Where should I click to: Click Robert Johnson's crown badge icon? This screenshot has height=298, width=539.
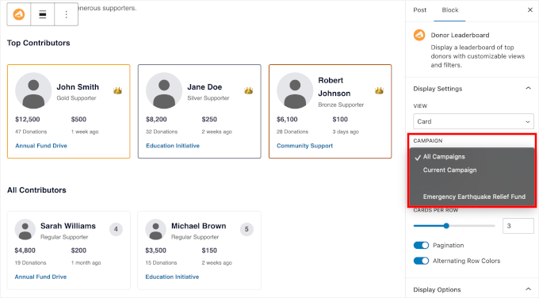click(379, 90)
